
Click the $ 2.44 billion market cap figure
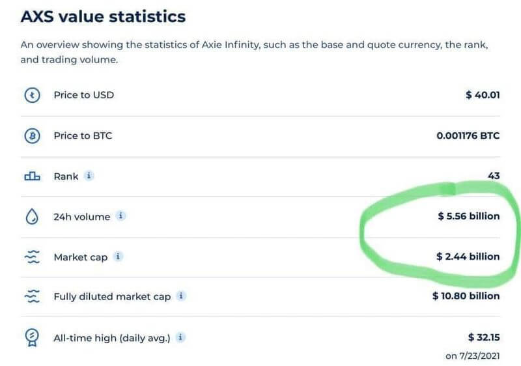point(468,257)
